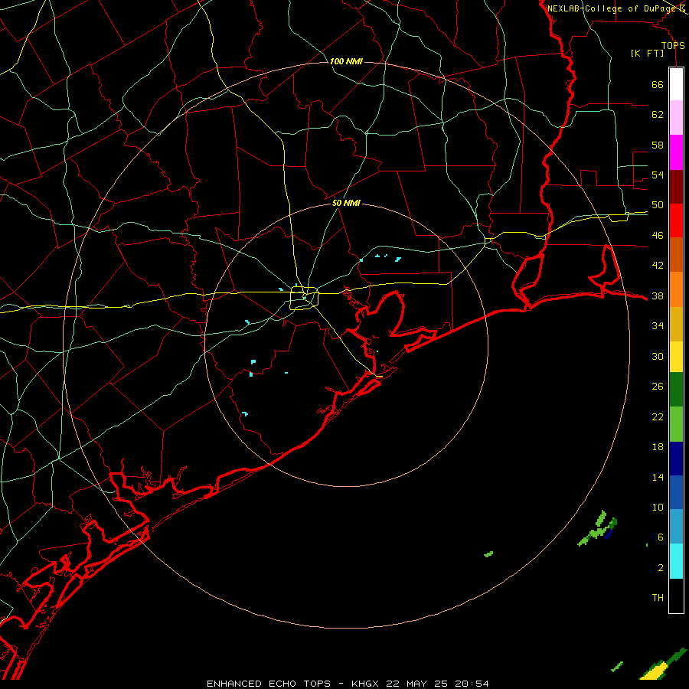
Task: Click the yellow echo top at bottom right
Action: click(x=655, y=672)
